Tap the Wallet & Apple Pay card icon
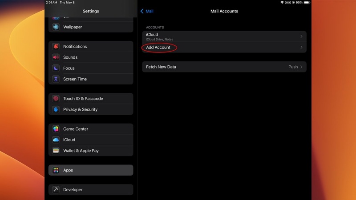 coord(56,151)
